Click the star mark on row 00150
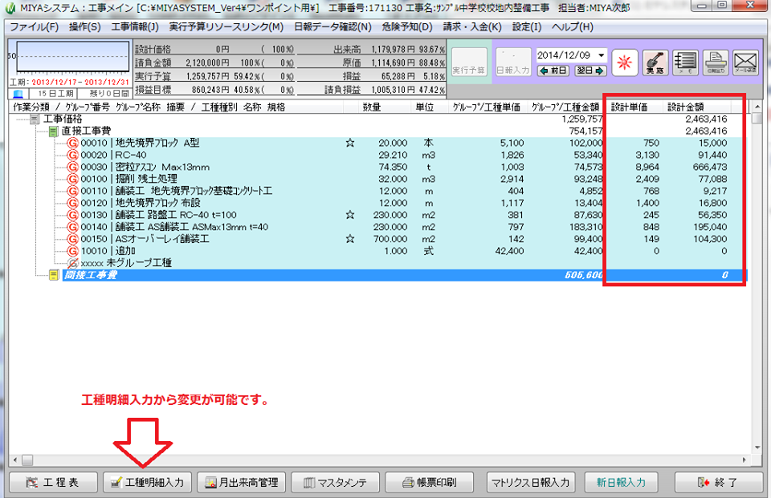The image size is (771, 498). [x=350, y=239]
